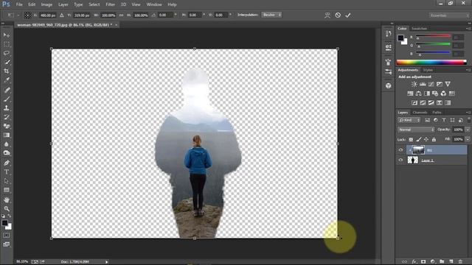Screen dimensions: 472x265
Task: Toggle lock position
Action: coord(426,139)
